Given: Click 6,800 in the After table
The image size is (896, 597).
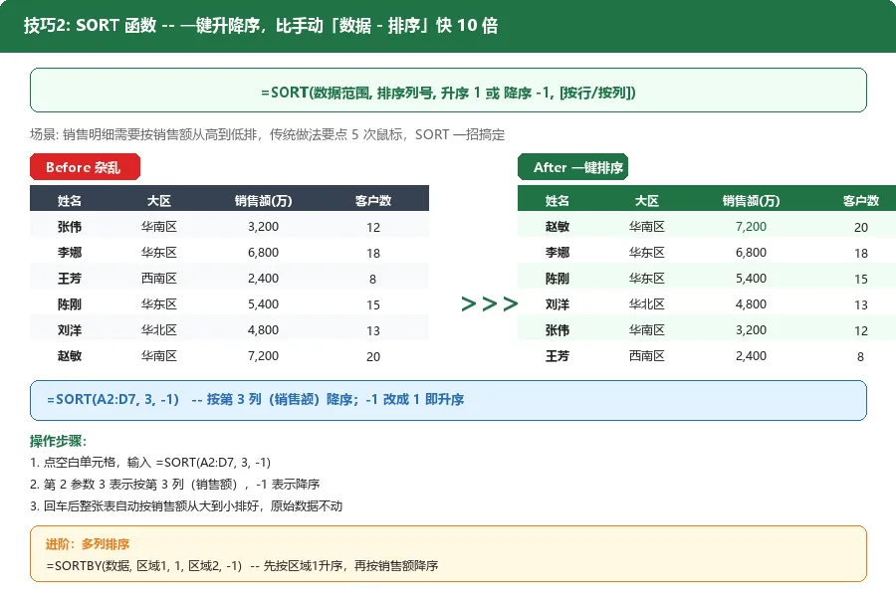Looking at the screenshot, I should click(x=751, y=253).
